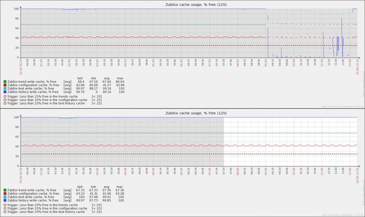Click 'Less than 25% free in the text history cache' in the 14.06 graph
Image resolution: width=365 pixels, height=217 pixels.
[x=52, y=212]
